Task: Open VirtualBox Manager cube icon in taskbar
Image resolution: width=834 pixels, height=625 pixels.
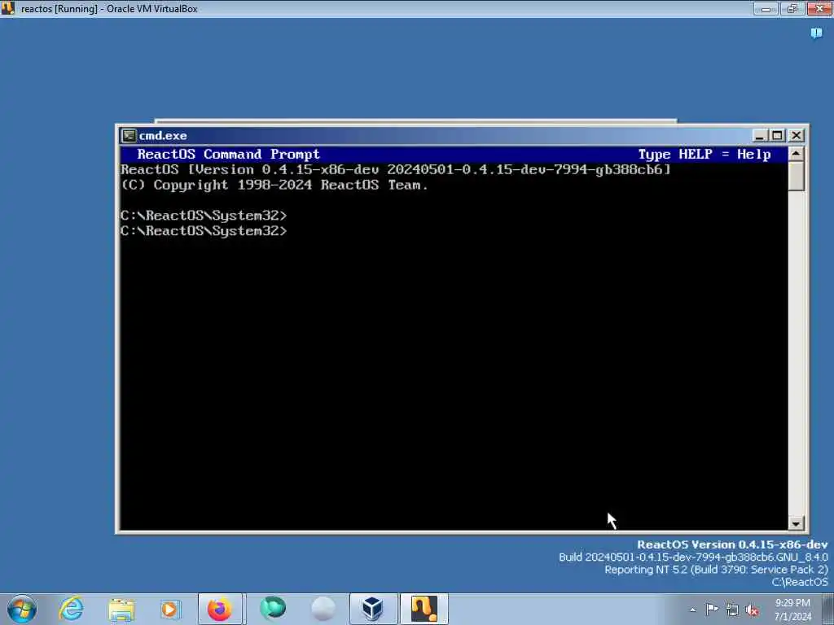Action: (373, 609)
